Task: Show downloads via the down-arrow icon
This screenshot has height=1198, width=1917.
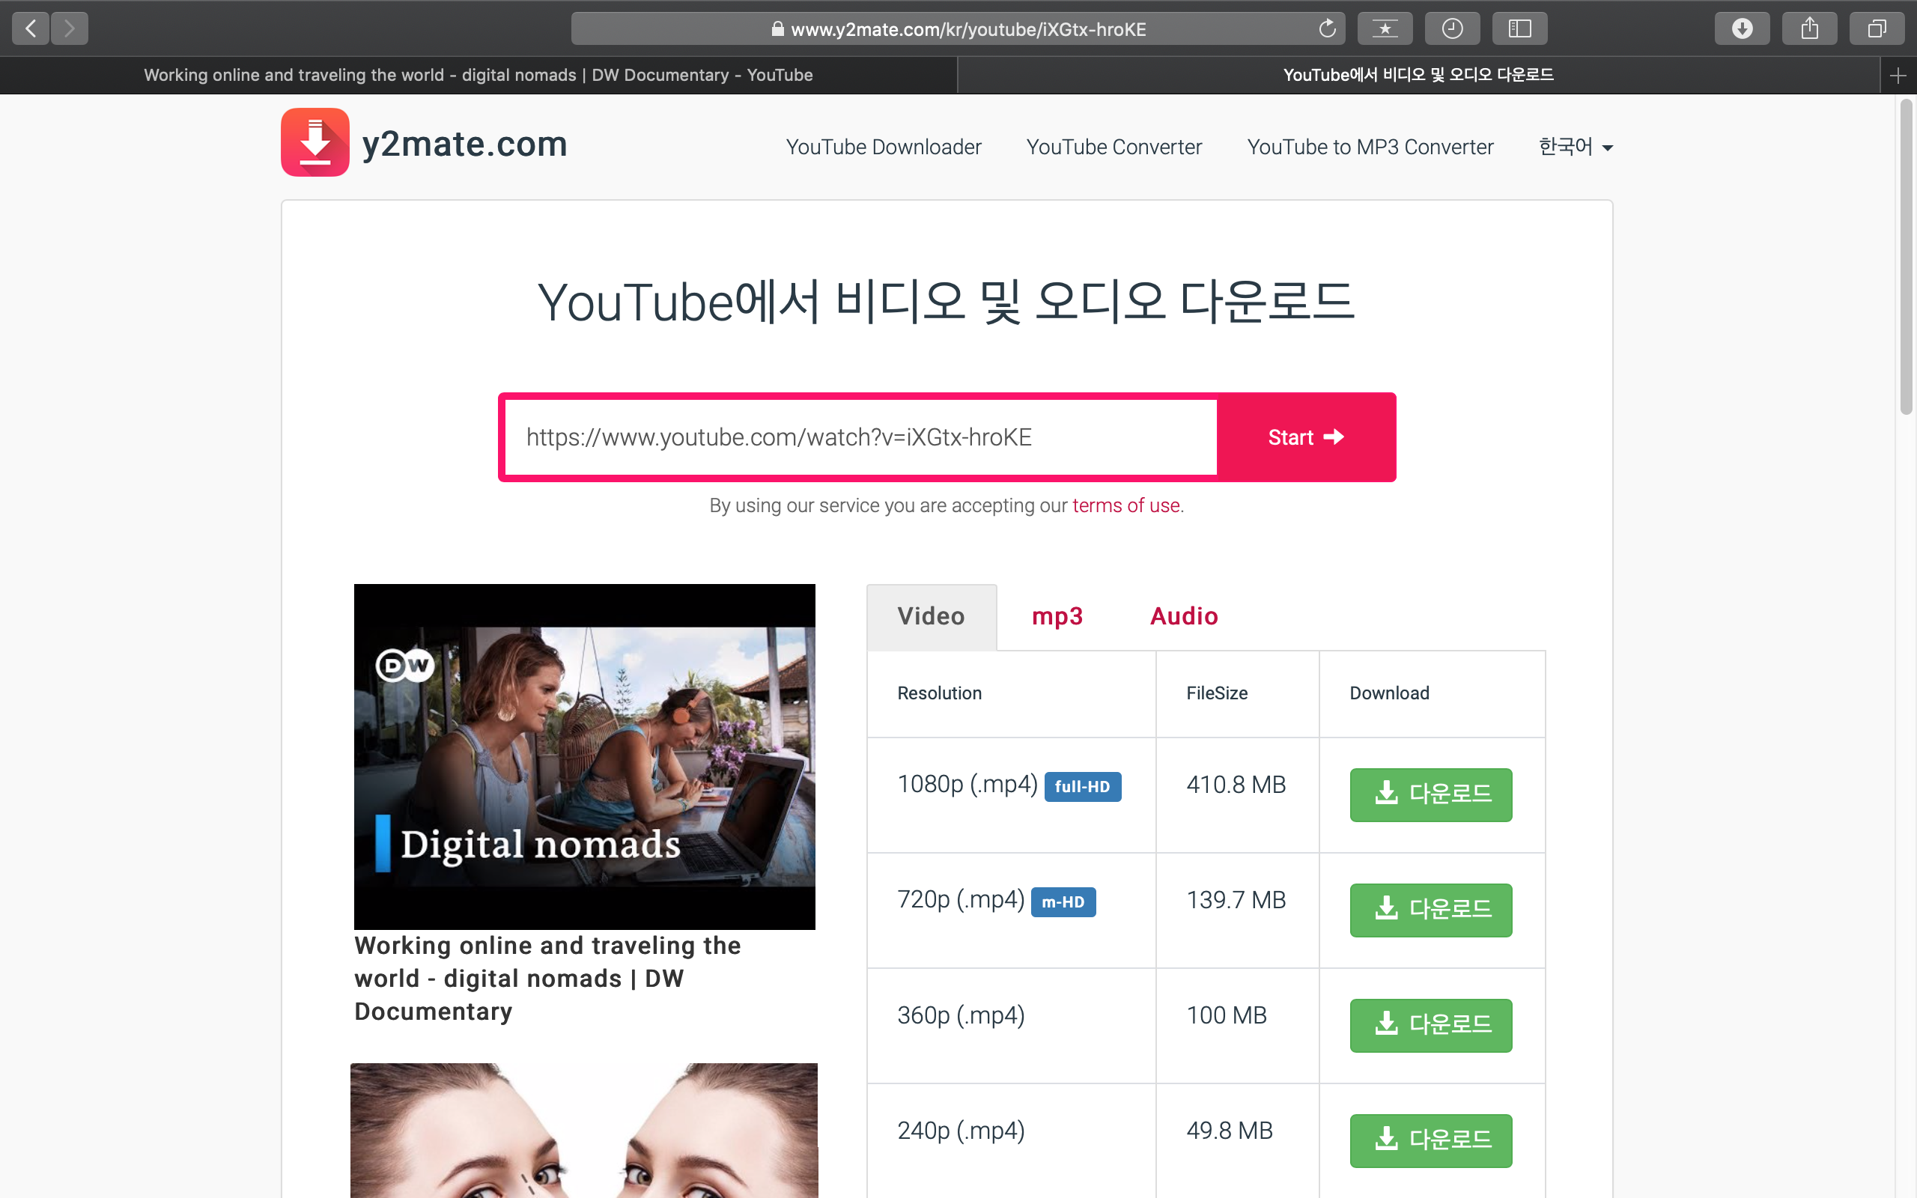Action: coord(1741,29)
